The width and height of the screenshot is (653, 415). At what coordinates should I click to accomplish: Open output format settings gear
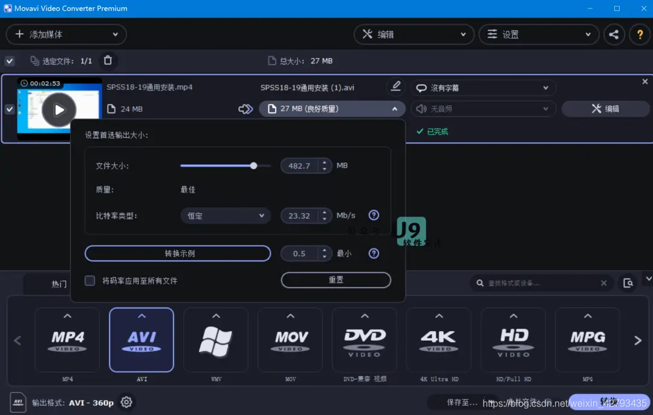(126, 402)
